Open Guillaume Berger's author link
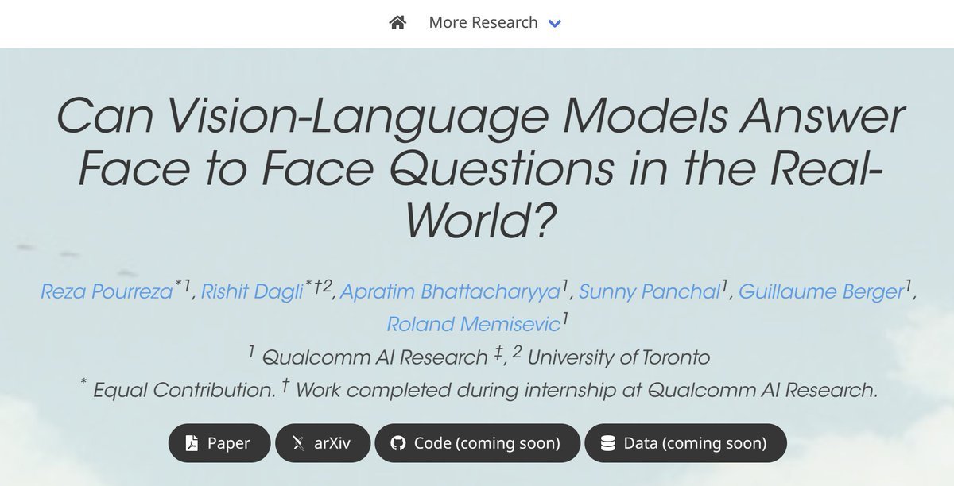Screen dimensions: 954x486 pos(822,291)
